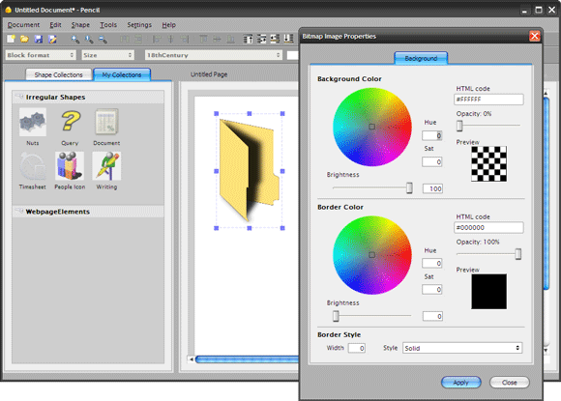
Task: Click the Close button in dialog
Action: coord(509,383)
